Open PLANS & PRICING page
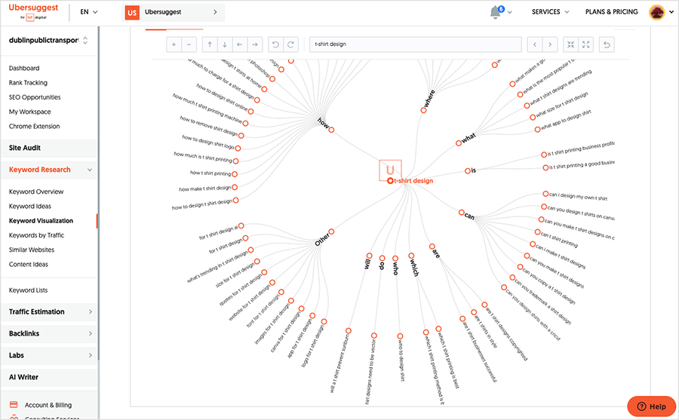The height and width of the screenshot is (420, 679). click(x=611, y=12)
